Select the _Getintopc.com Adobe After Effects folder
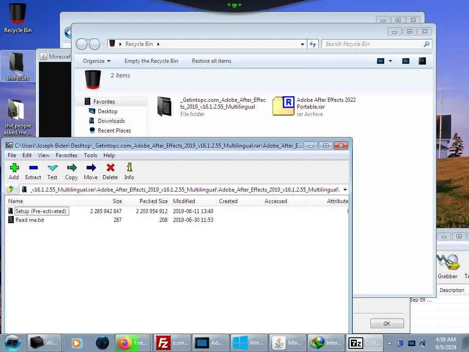This screenshot has height=352, width=469. [211, 106]
